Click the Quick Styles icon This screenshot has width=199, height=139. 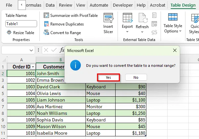pos(195,18)
